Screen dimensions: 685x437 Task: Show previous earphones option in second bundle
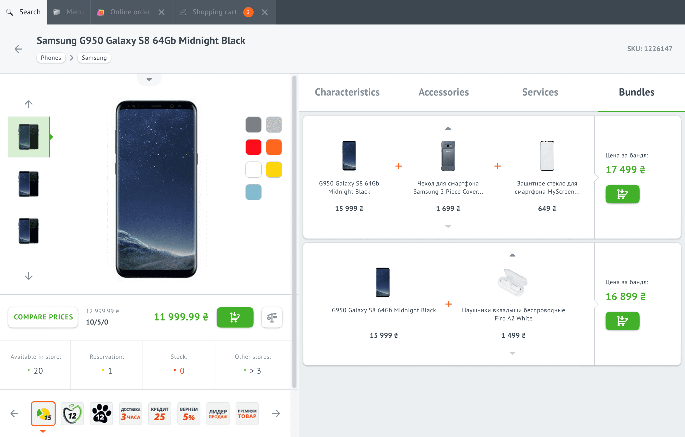pyautogui.click(x=512, y=255)
